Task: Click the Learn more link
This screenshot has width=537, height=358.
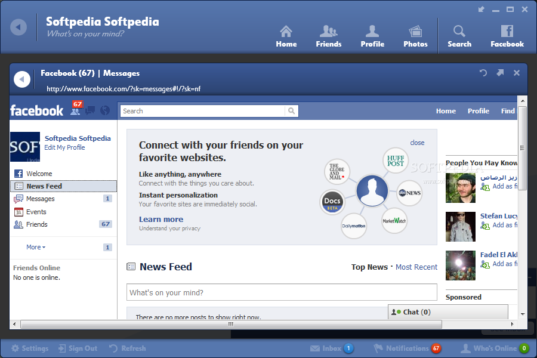Action: [x=161, y=219]
